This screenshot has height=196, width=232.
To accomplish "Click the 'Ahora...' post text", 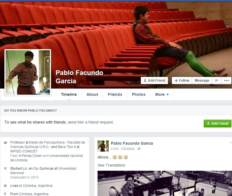I will [104, 157].
